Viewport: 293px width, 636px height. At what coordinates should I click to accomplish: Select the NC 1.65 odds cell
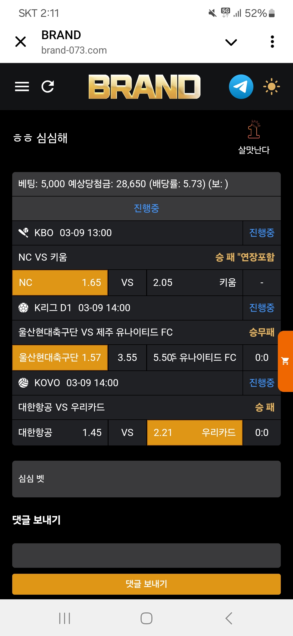[60, 283]
